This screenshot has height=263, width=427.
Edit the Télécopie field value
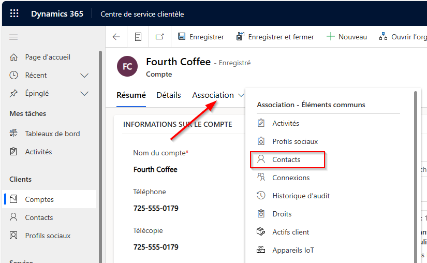156,247
